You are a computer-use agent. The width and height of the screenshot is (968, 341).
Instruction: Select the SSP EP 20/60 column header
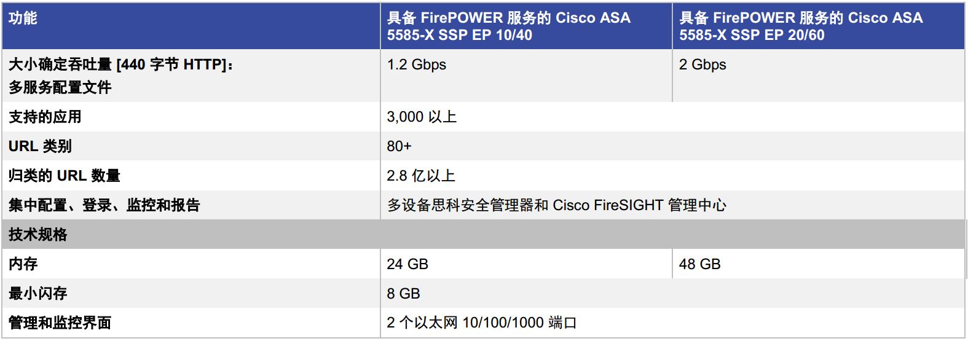(819, 26)
